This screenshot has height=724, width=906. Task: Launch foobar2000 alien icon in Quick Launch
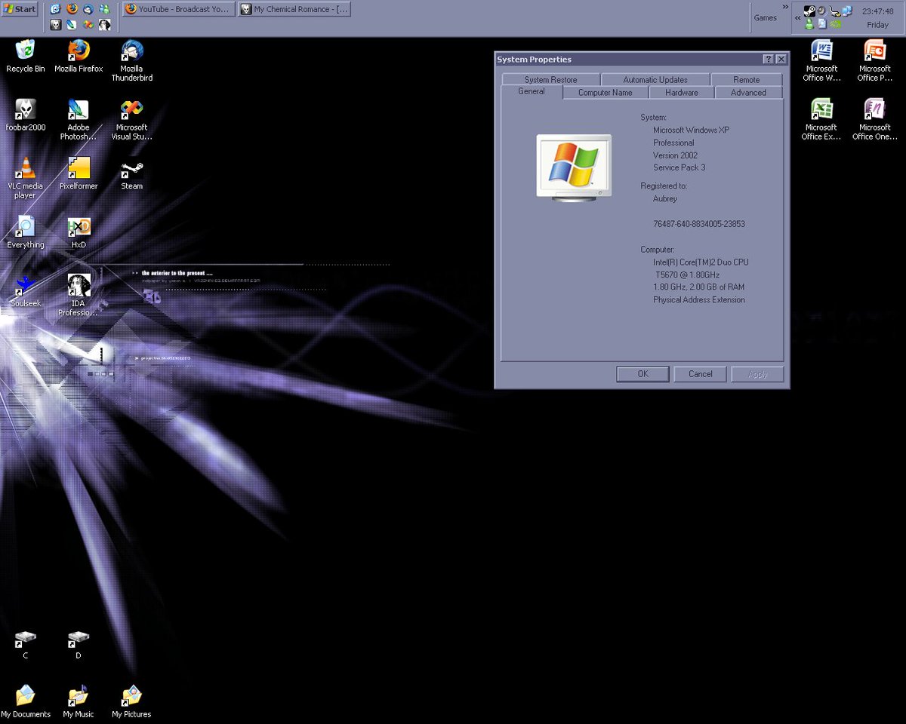(x=56, y=25)
